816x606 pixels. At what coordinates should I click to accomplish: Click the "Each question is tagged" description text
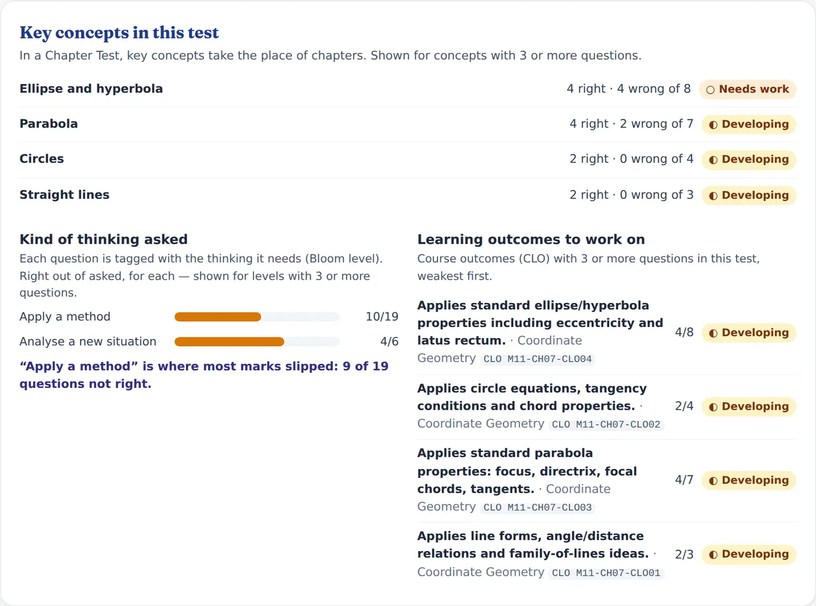click(201, 276)
